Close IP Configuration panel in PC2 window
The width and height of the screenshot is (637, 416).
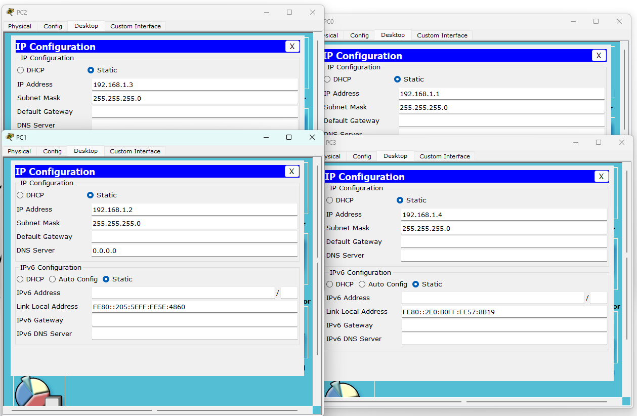(x=292, y=47)
